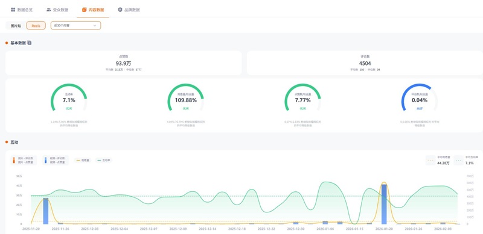Select the Reels content filter
The width and height of the screenshot is (483, 234).
(x=36, y=25)
